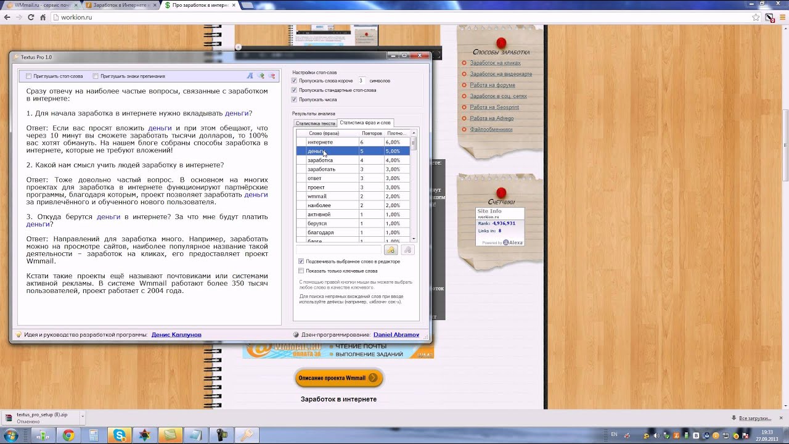Uncheck 'Пропускать числа' checkbox
This screenshot has height=444, width=789.
coord(294,99)
